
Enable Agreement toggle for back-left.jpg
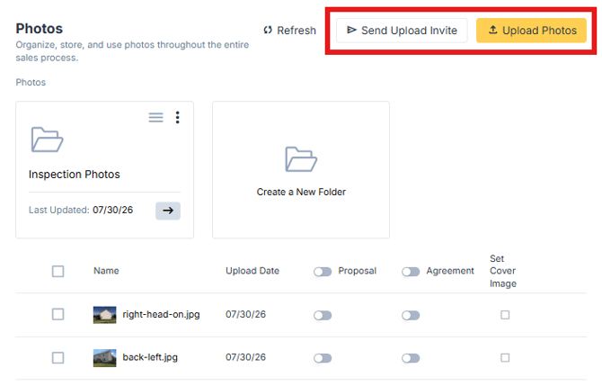(x=411, y=358)
